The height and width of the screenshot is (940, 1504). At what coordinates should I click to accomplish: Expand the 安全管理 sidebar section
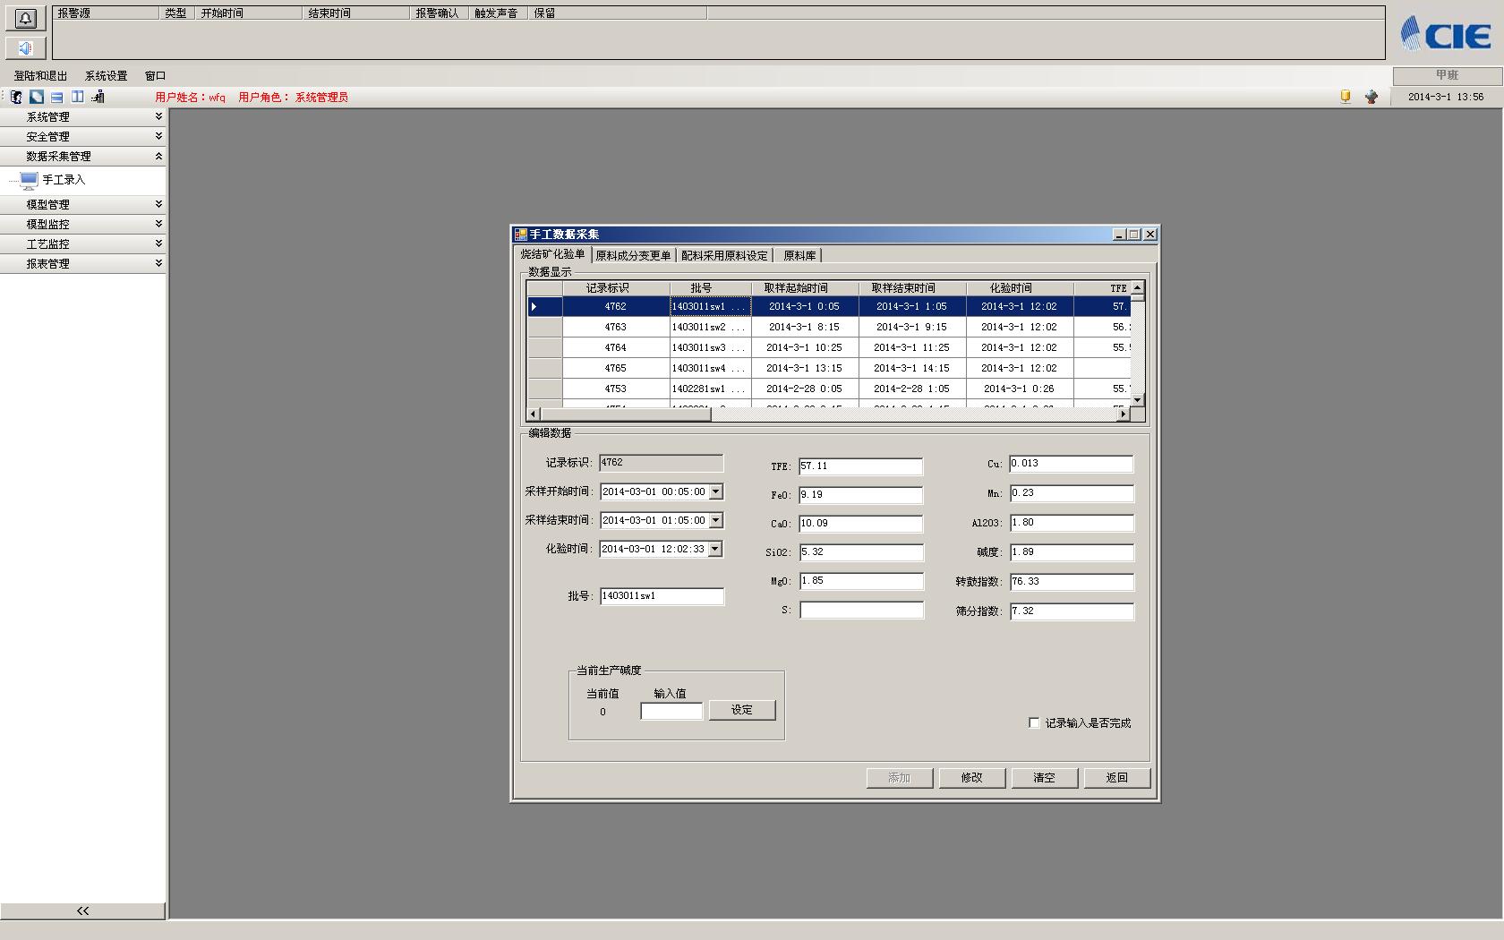82,136
